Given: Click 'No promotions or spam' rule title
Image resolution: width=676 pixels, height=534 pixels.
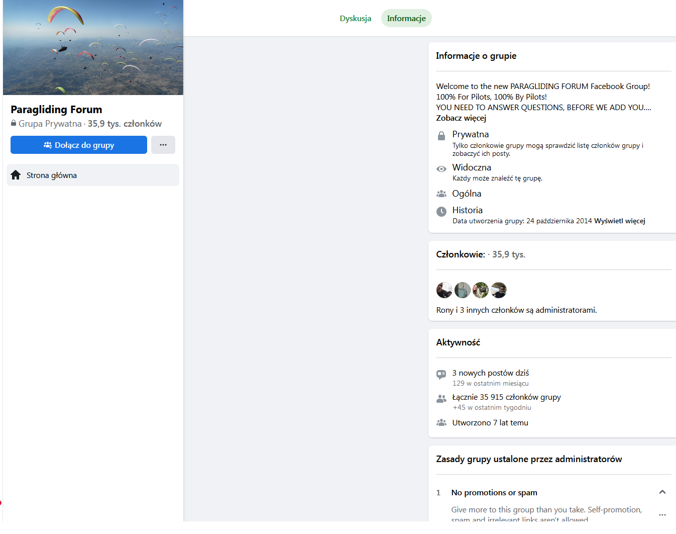Looking at the screenshot, I should pyautogui.click(x=494, y=493).
